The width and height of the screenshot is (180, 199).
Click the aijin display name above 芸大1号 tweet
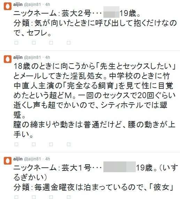(x=18, y=159)
